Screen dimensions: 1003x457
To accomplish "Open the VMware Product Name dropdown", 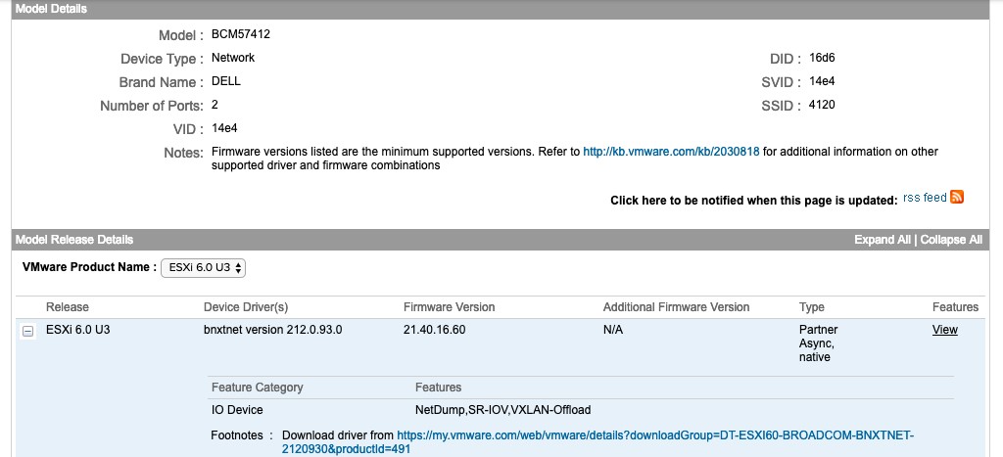I will pyautogui.click(x=204, y=268).
